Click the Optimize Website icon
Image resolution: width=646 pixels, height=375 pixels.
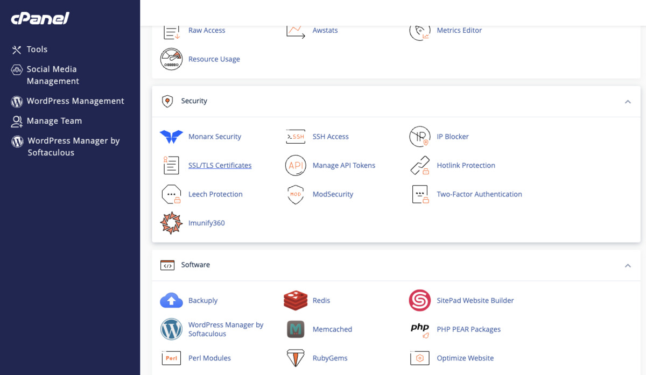420,358
